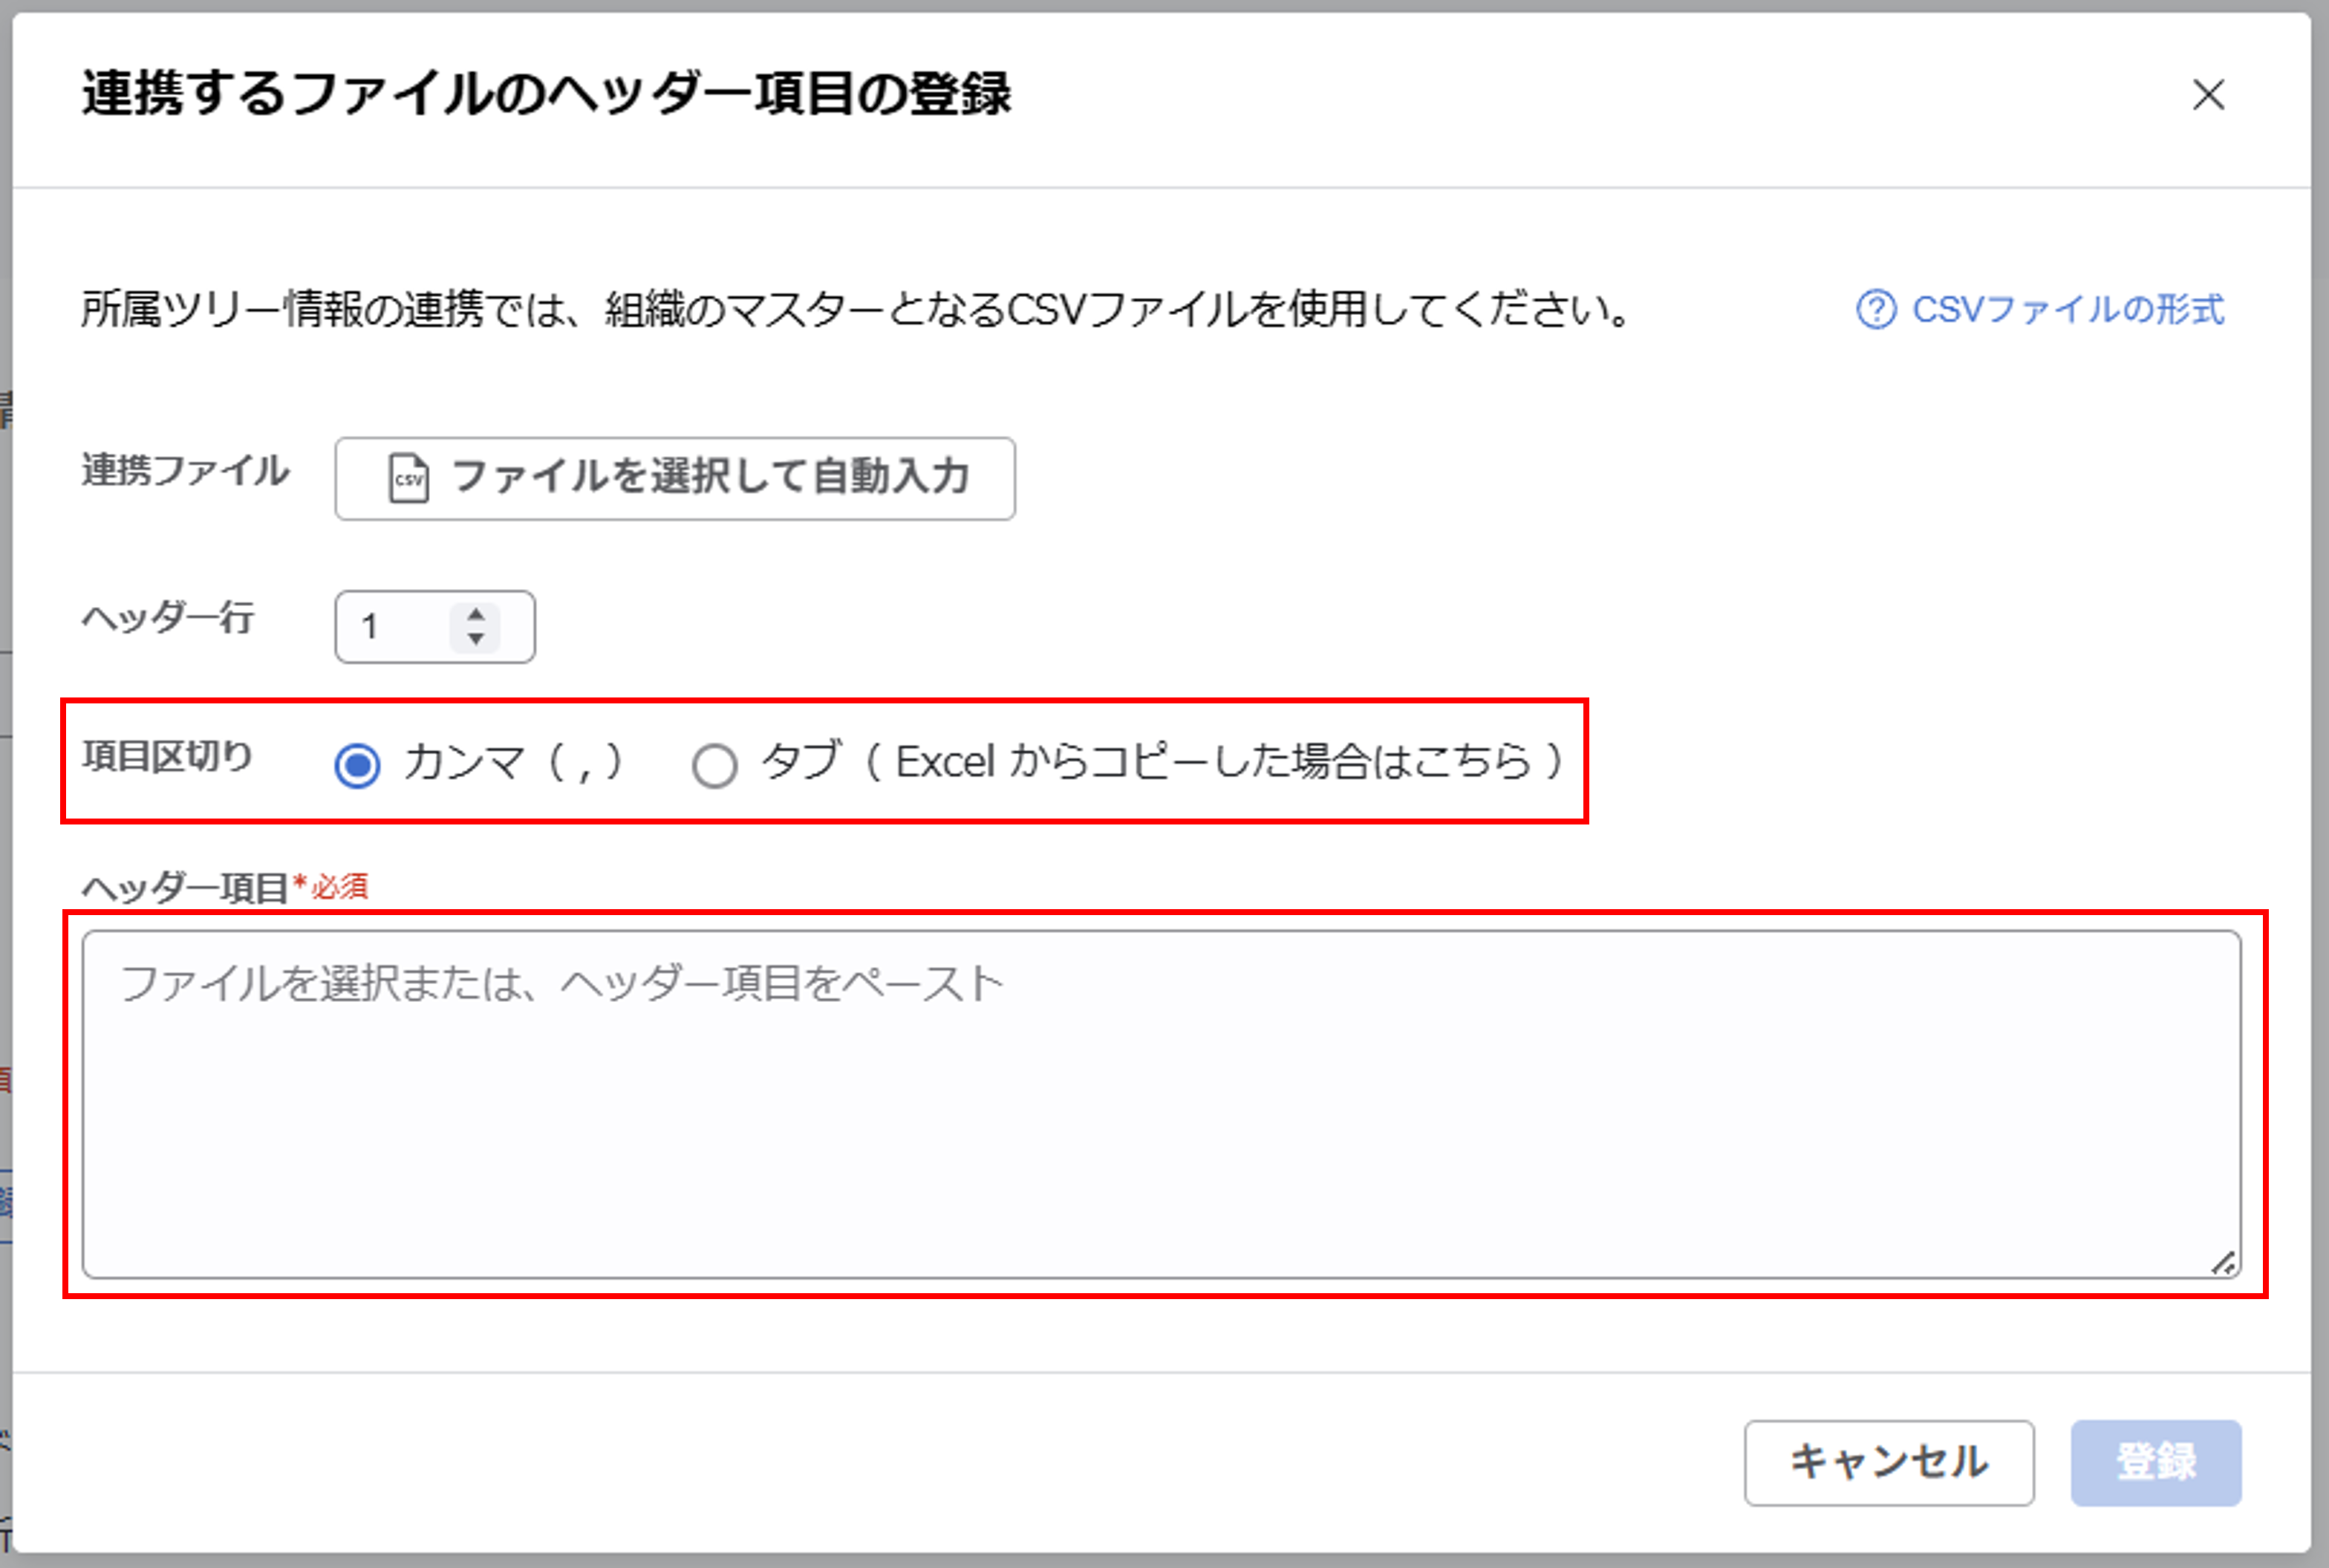Screen dimensions: 2329x1568
Task: Click the 登録 button
Action: [2156, 1462]
